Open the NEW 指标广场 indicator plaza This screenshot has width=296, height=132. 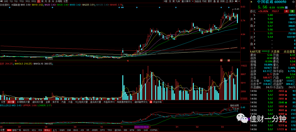tap(14, 130)
